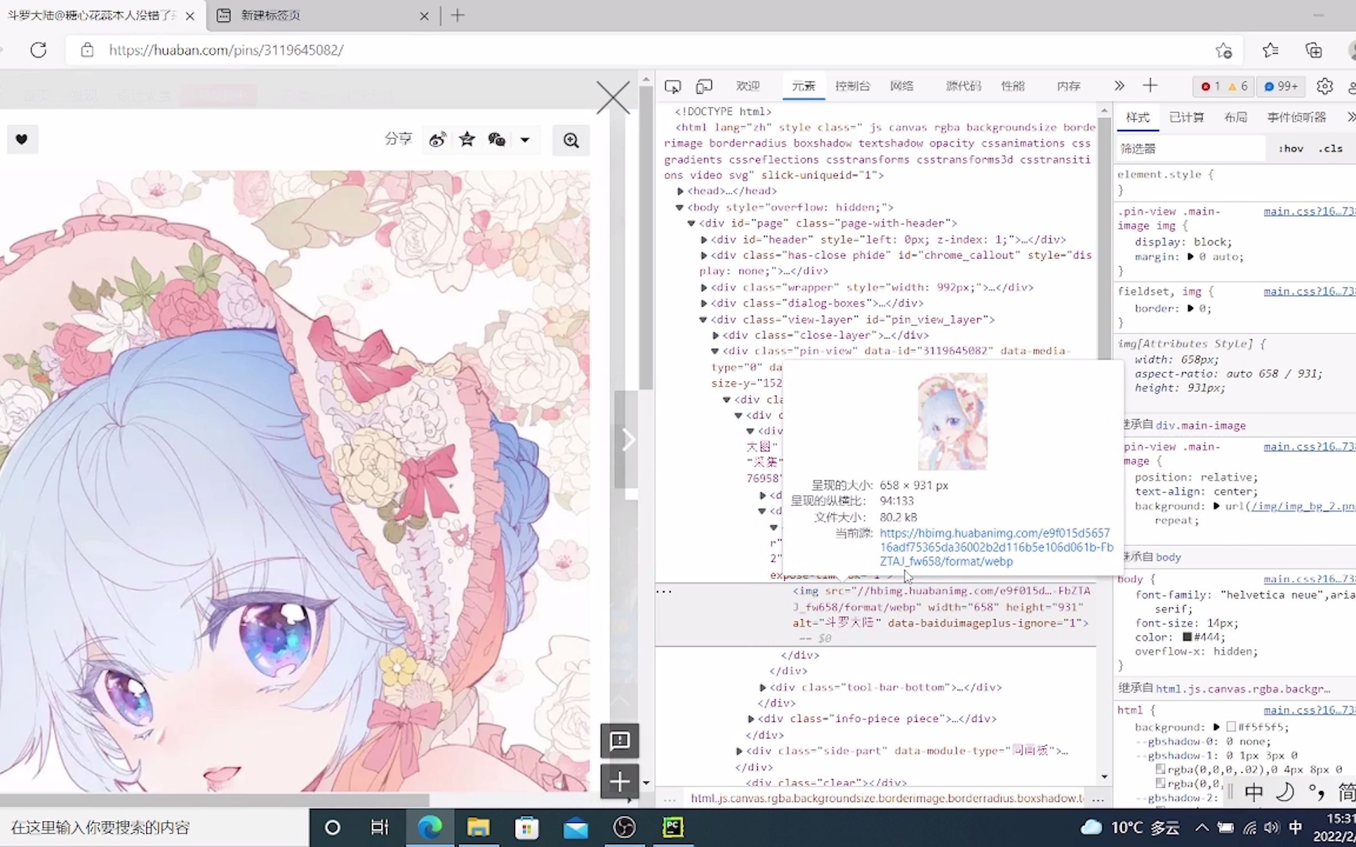Toggle :hov element state
1356x847 pixels.
click(1291, 148)
